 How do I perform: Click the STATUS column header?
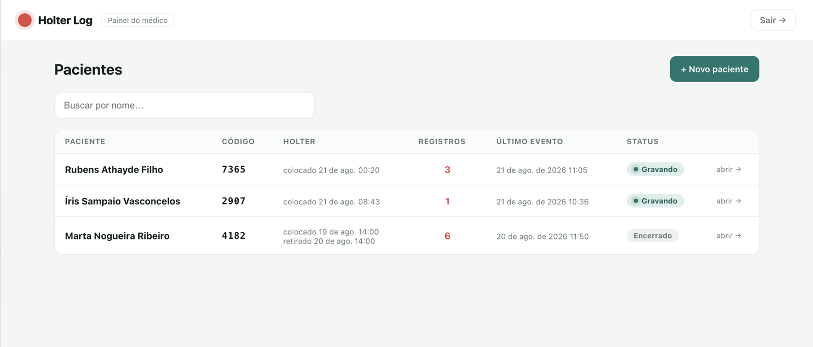pos(642,142)
